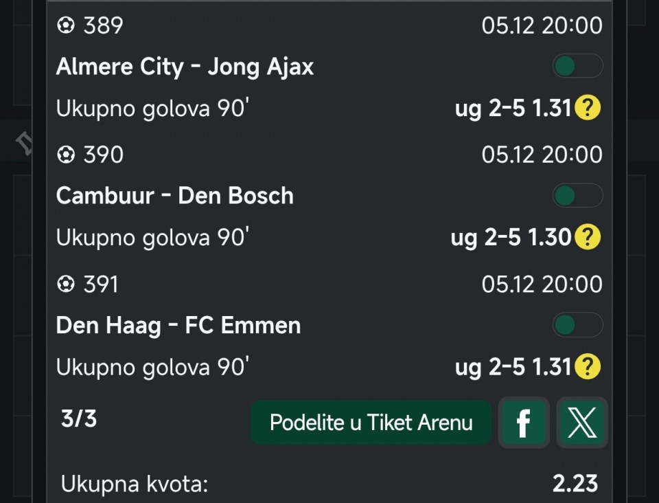Open the Almere City - Jong Ajax match
The width and height of the screenshot is (659, 503).
click(185, 67)
